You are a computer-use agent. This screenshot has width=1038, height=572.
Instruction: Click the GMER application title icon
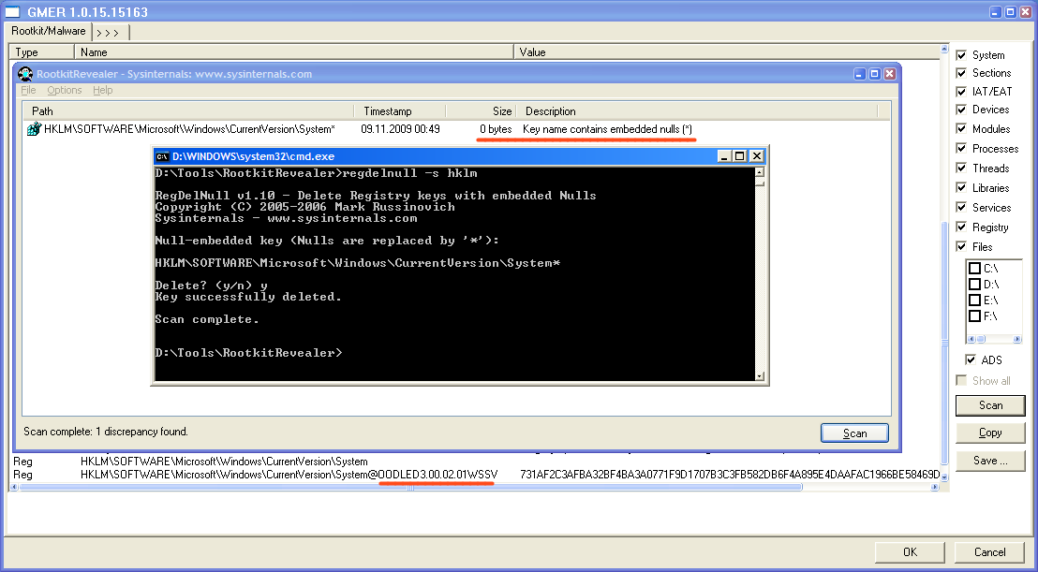tap(12, 11)
